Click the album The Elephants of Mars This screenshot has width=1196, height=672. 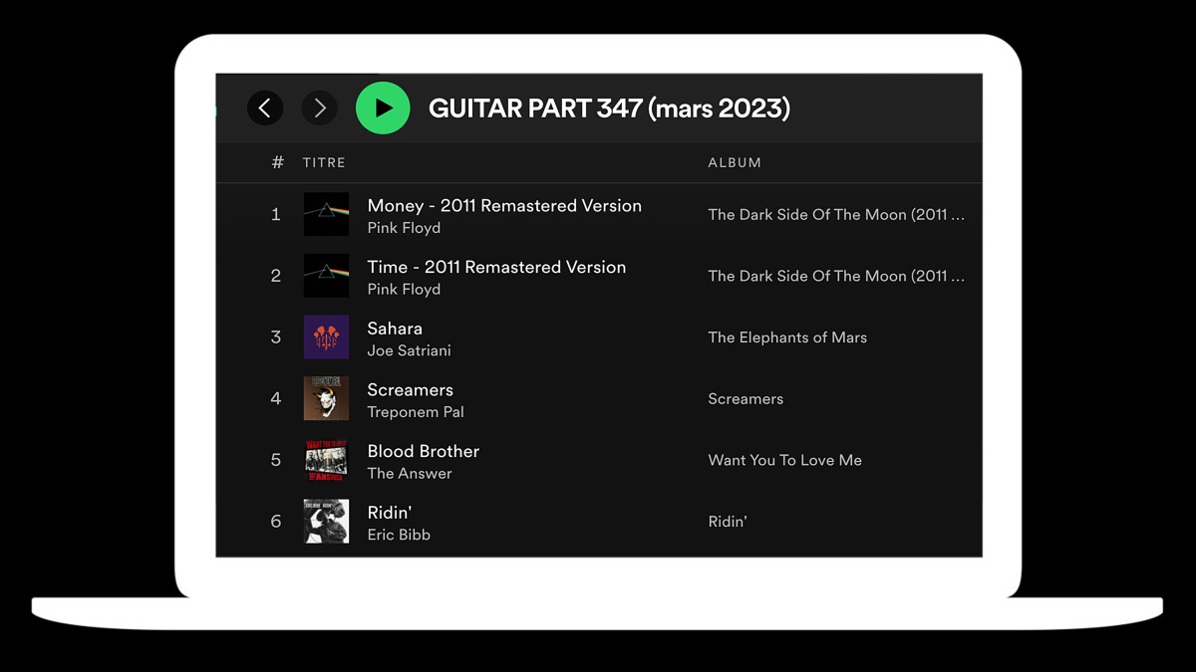coord(787,337)
